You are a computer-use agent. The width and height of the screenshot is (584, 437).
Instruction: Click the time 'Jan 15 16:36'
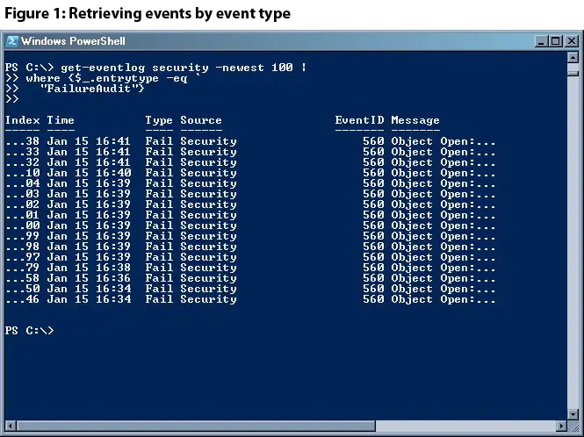click(x=89, y=278)
